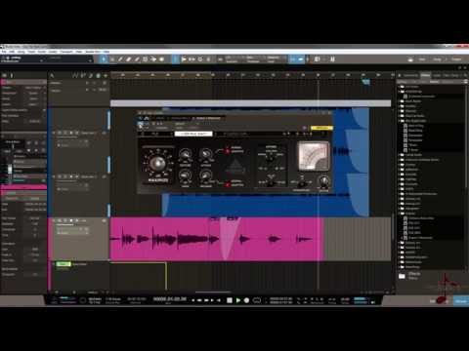Click the knob below the VU meter
The height and width of the screenshot is (351, 469).
pos(323,181)
